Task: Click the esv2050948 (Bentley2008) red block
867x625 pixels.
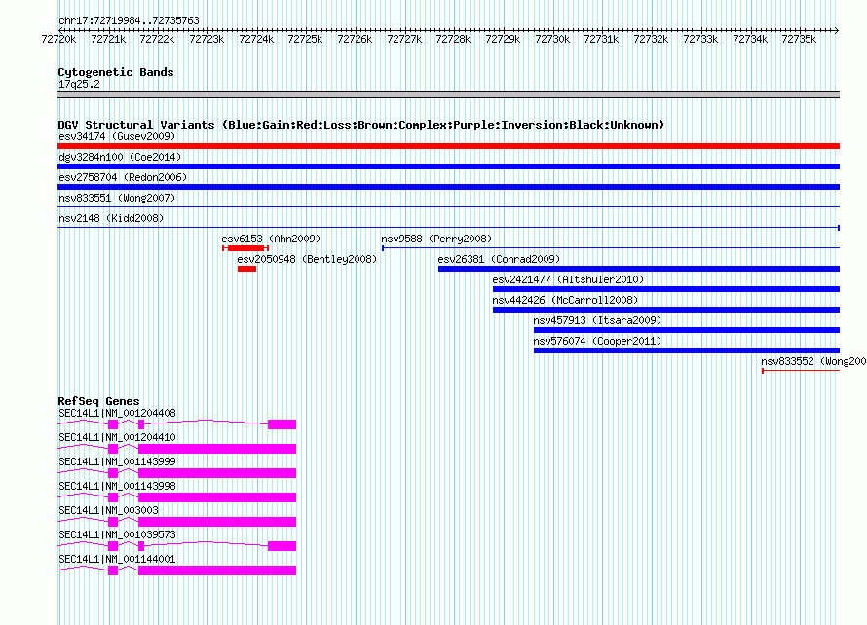Action: (x=246, y=269)
